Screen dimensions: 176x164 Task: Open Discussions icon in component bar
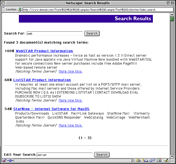152,160
